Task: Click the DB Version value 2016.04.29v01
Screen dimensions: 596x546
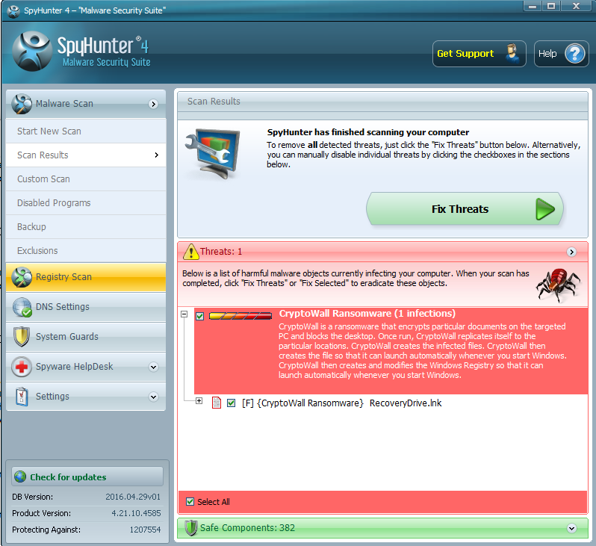Action: coord(133,497)
